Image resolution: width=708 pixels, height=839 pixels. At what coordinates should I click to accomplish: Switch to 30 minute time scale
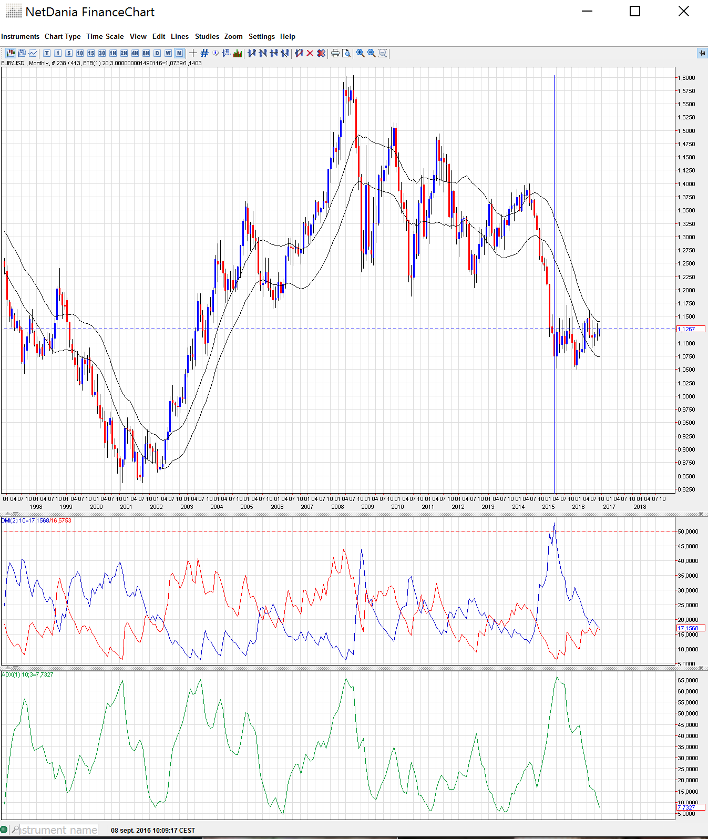102,53
